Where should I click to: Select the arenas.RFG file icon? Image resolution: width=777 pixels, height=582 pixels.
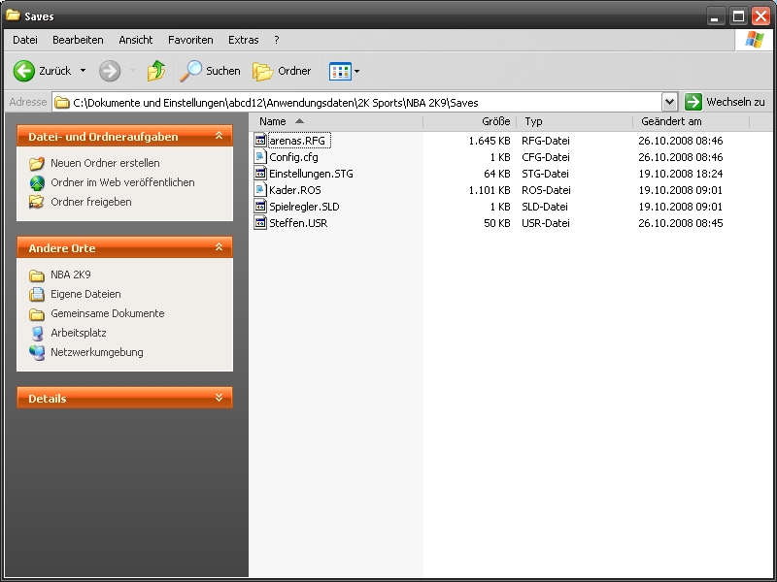(x=260, y=140)
